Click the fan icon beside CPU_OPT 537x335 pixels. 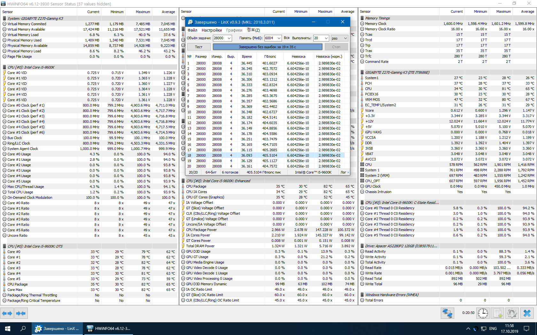tap(362, 181)
